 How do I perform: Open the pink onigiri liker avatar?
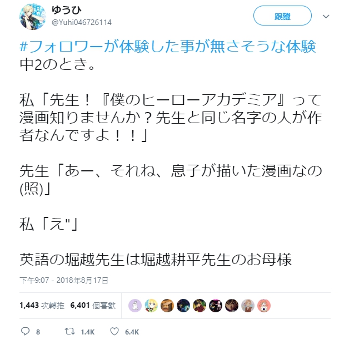pos(264,306)
